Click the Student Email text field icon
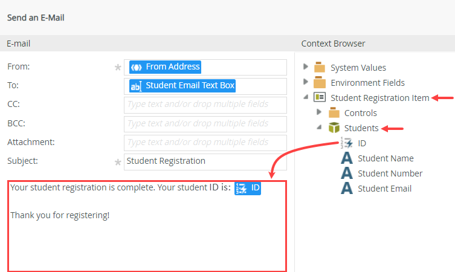This screenshot has width=455, height=272. tap(347, 189)
